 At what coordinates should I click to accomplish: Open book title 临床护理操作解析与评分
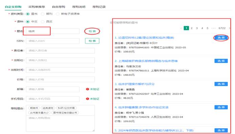(134, 84)
